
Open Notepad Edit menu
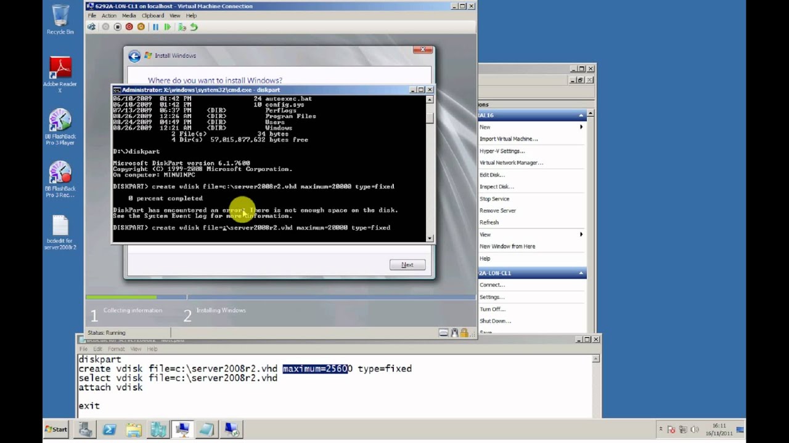pyautogui.click(x=98, y=349)
